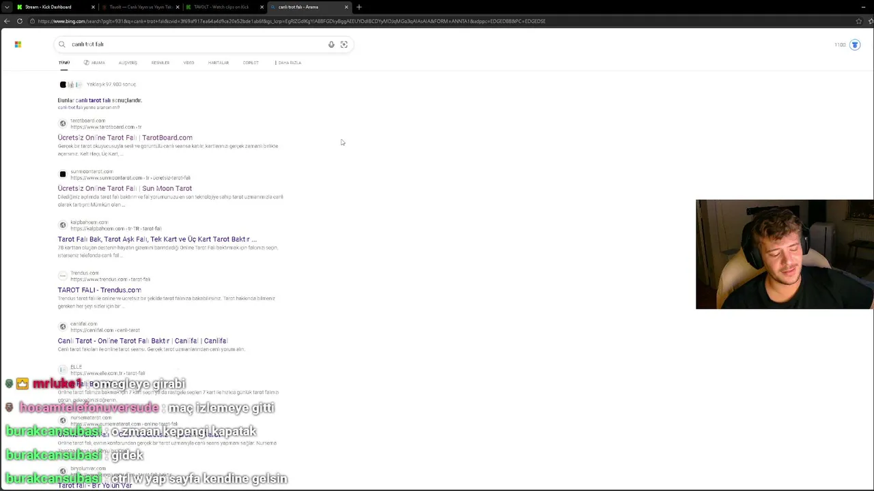
Task: Click the canlifal.com site favicon
Action: [x=63, y=327]
